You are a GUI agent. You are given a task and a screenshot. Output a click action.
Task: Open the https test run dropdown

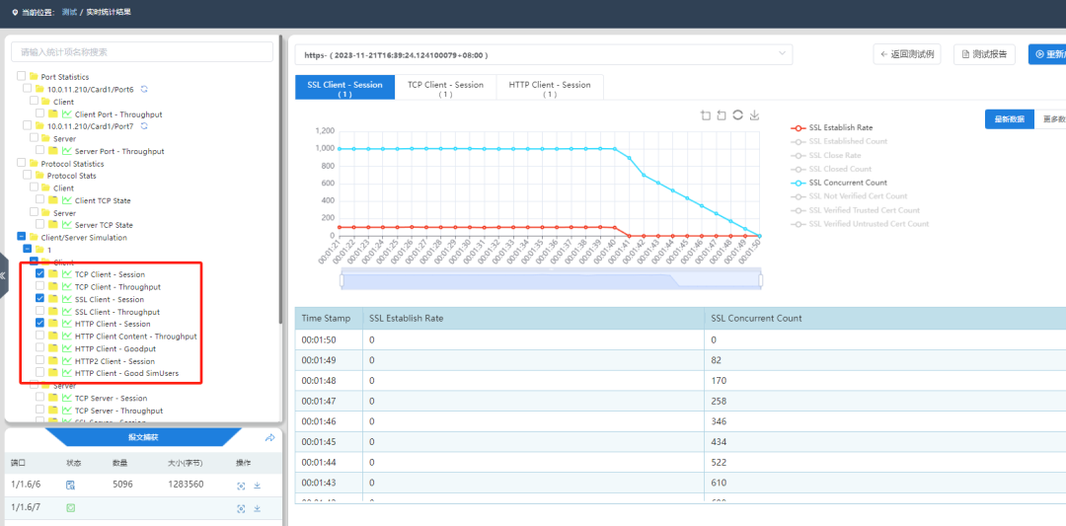pyautogui.click(x=543, y=55)
